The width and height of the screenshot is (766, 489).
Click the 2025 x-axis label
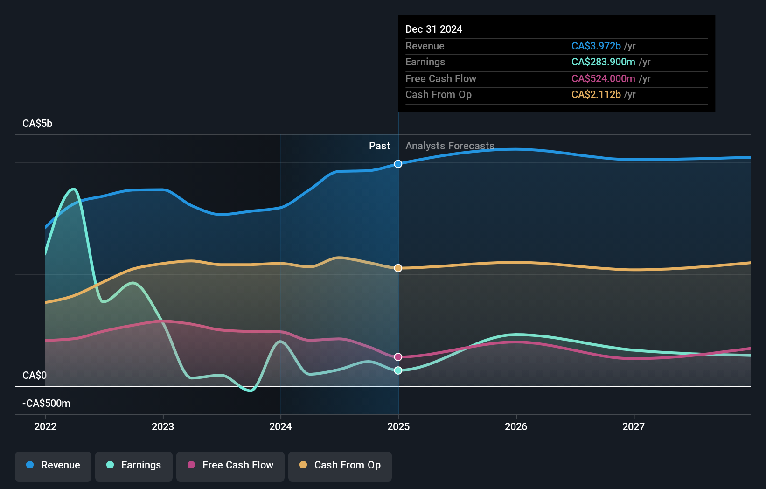tap(398, 426)
